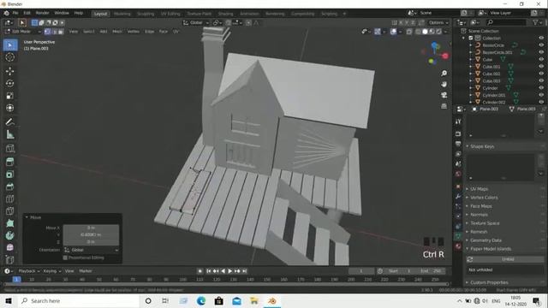Select the Bevel tool

click(x=10, y=187)
